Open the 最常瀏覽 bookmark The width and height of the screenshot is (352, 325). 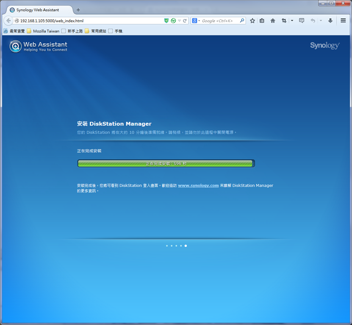click(14, 31)
